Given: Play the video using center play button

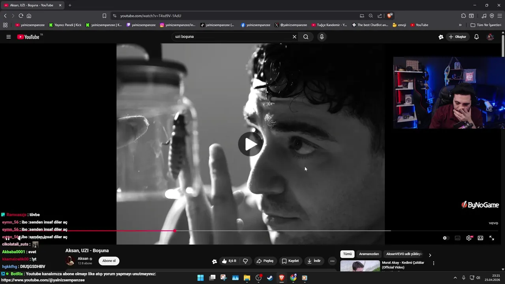Looking at the screenshot, I should coord(251,144).
